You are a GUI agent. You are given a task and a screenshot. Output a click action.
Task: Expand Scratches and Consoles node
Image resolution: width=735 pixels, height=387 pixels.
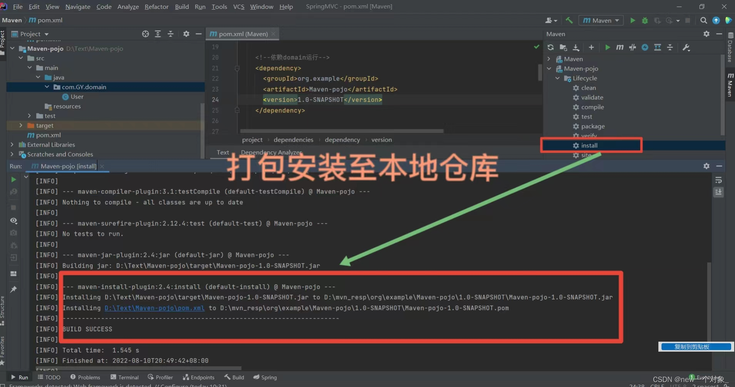[x=12, y=154]
